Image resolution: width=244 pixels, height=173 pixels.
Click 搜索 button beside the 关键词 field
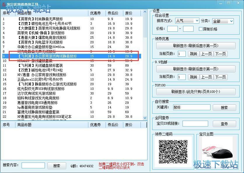click(x=224, y=108)
